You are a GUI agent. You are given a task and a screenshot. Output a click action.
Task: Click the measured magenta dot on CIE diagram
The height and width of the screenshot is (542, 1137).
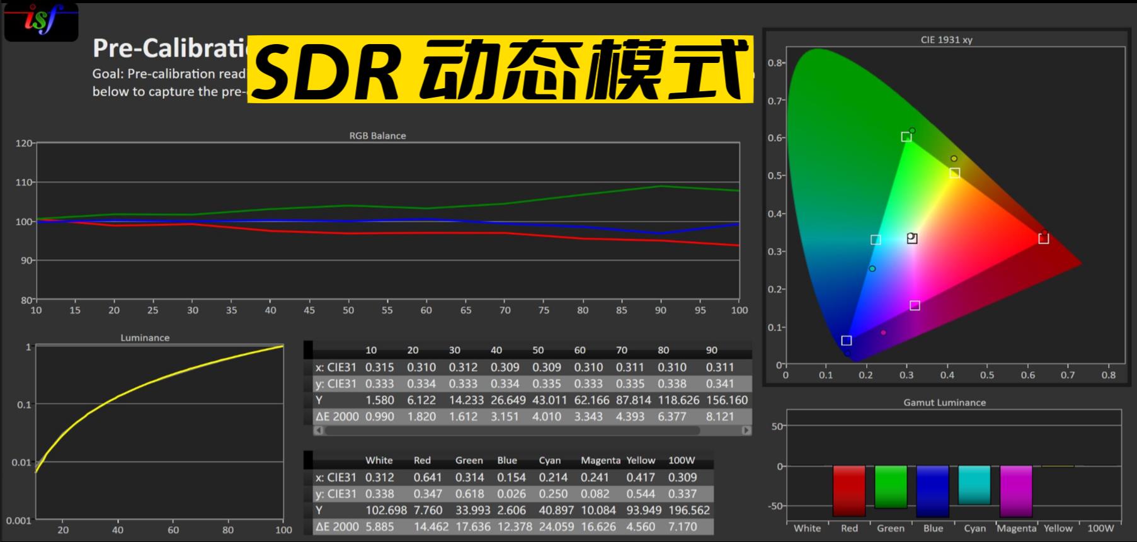883,332
